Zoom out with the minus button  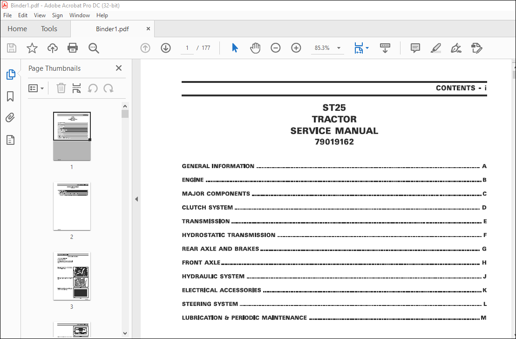click(275, 48)
